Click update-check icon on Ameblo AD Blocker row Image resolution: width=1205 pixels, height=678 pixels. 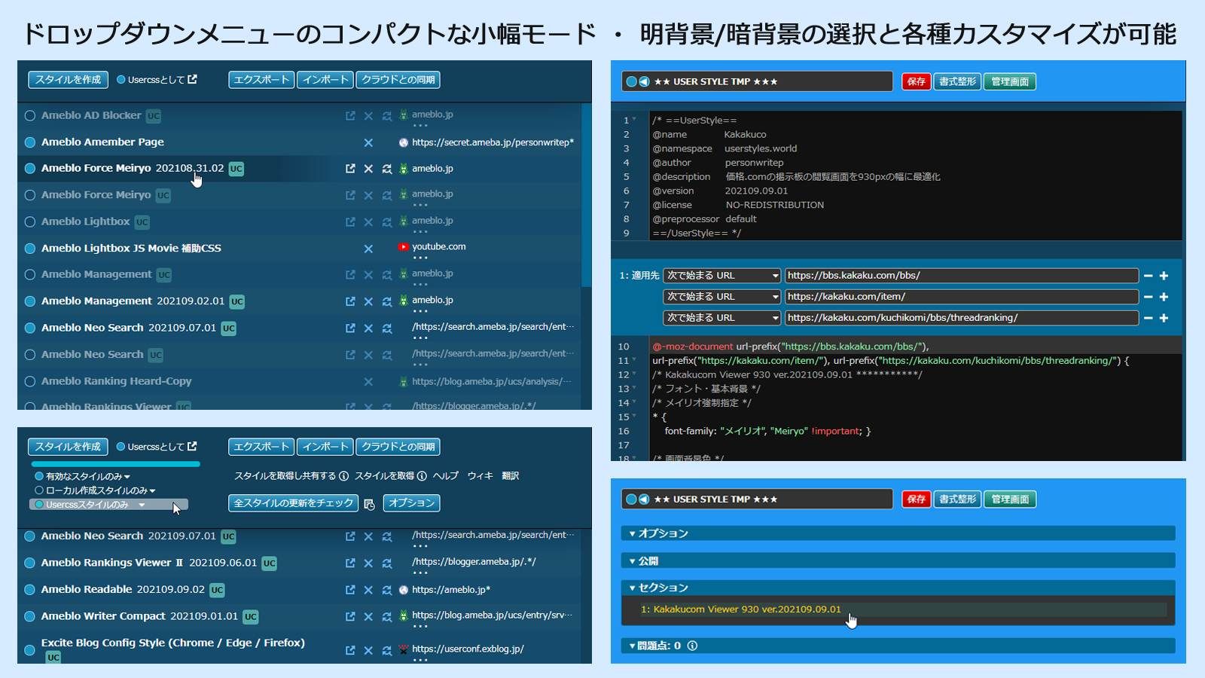point(386,116)
